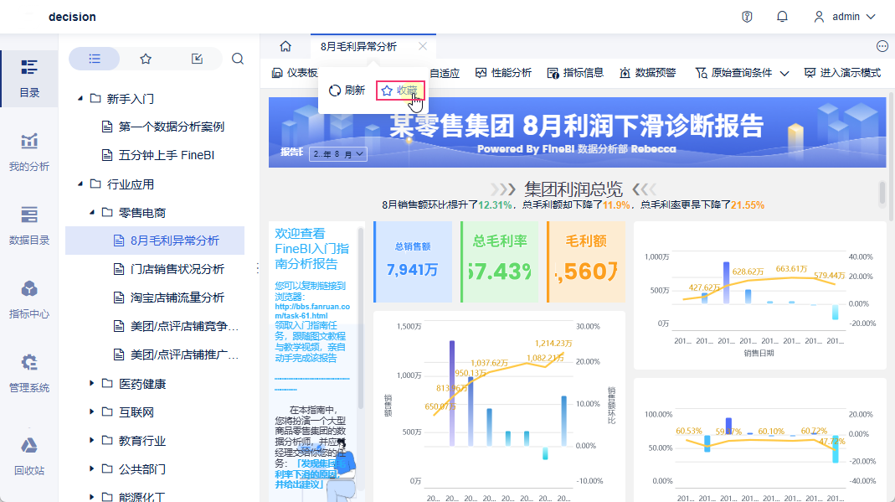
Task: Open the 目录 directory sidebar section
Action: [29, 78]
